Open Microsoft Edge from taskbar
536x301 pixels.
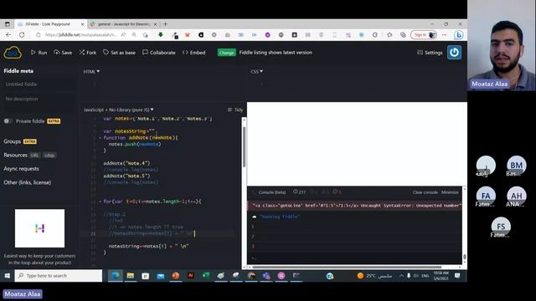(x=116, y=276)
